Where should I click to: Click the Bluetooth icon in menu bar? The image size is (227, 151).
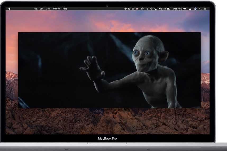[x=147, y=9]
